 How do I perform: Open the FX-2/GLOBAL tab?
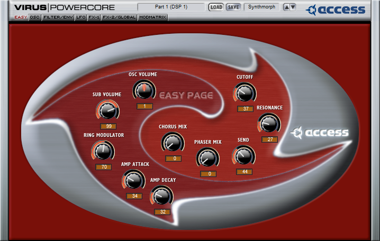point(119,17)
